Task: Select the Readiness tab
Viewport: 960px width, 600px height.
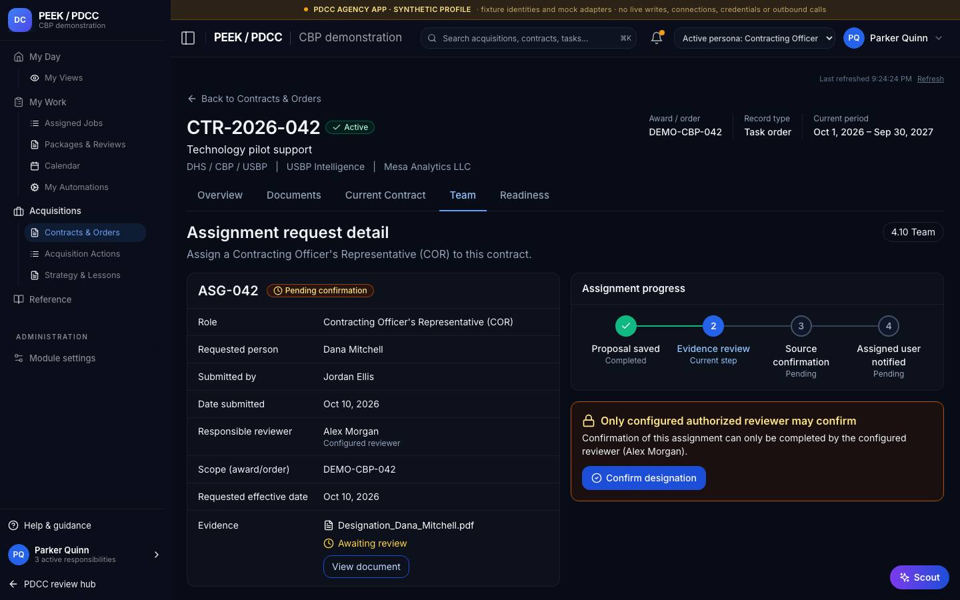Action: (525, 195)
